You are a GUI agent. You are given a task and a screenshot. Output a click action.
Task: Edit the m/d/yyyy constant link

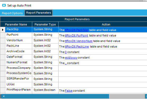tap(71, 58)
